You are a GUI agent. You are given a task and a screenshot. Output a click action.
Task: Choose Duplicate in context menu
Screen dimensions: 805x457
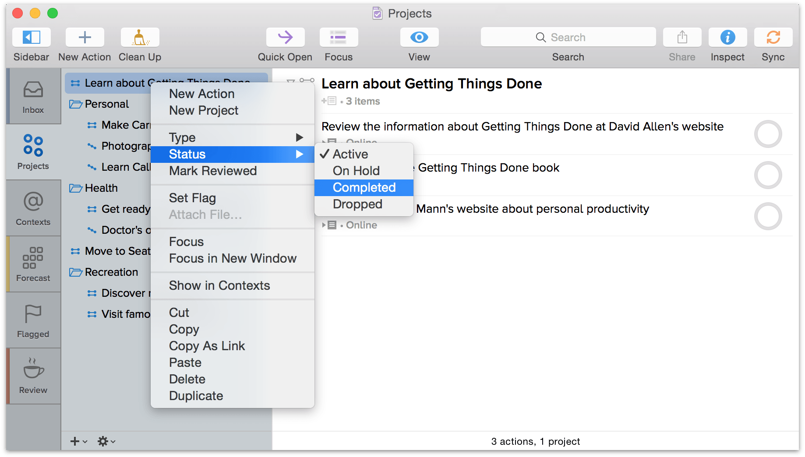(x=233, y=396)
